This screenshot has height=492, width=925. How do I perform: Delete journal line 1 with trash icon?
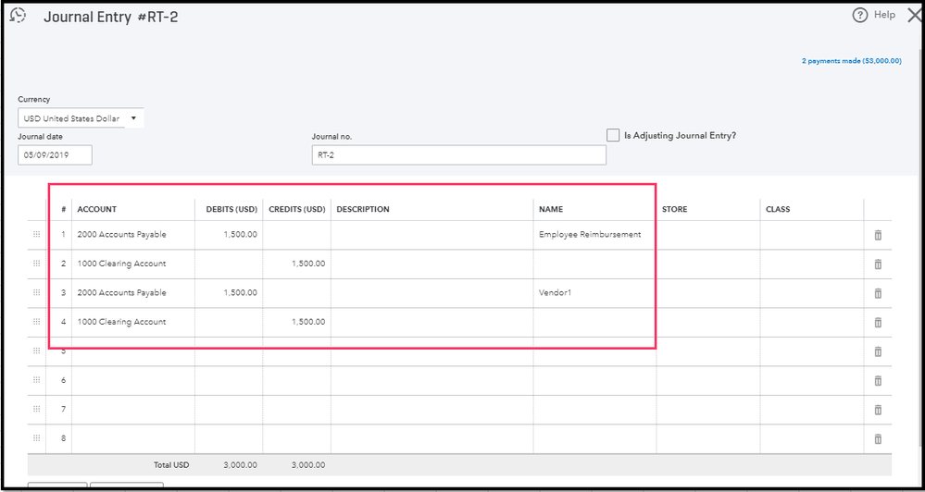(878, 235)
